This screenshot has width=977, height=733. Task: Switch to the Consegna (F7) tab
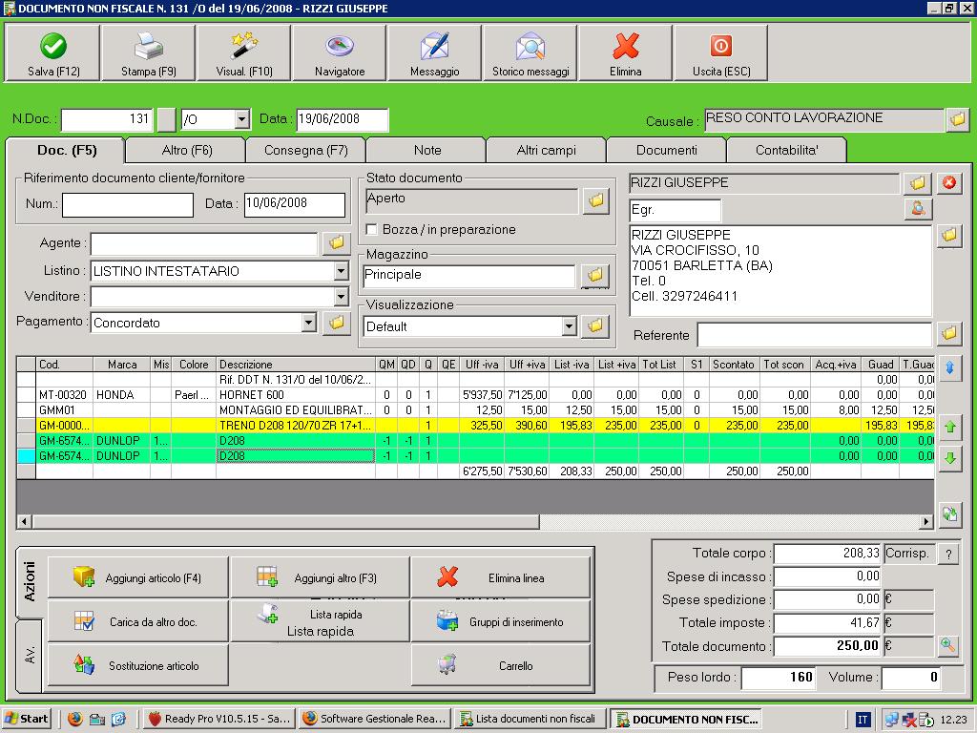coord(305,150)
